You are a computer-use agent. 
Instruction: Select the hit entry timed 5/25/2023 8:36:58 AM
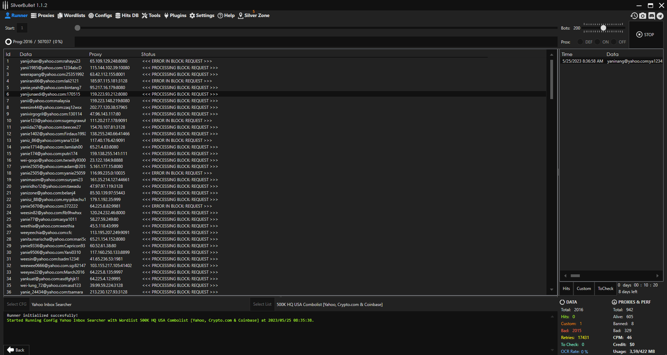(x=611, y=61)
